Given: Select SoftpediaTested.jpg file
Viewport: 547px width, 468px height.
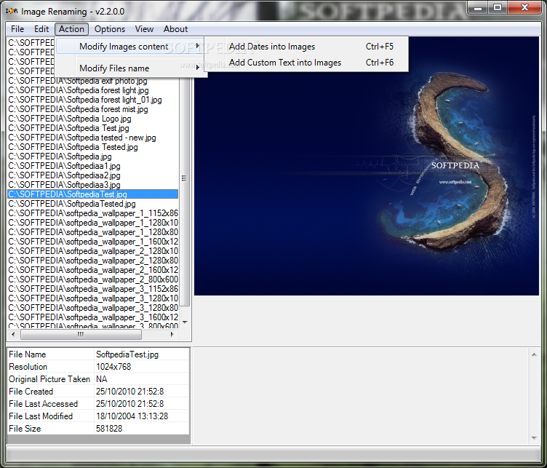Looking at the screenshot, I should pyautogui.click(x=93, y=204).
